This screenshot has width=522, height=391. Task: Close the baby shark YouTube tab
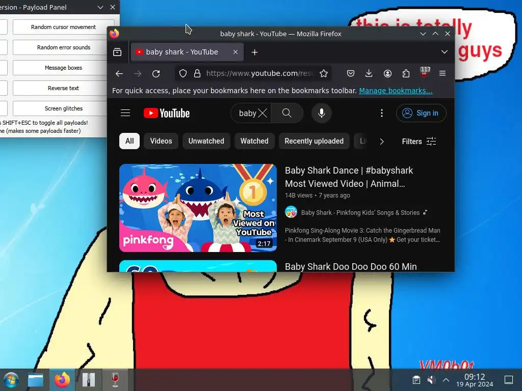point(236,52)
